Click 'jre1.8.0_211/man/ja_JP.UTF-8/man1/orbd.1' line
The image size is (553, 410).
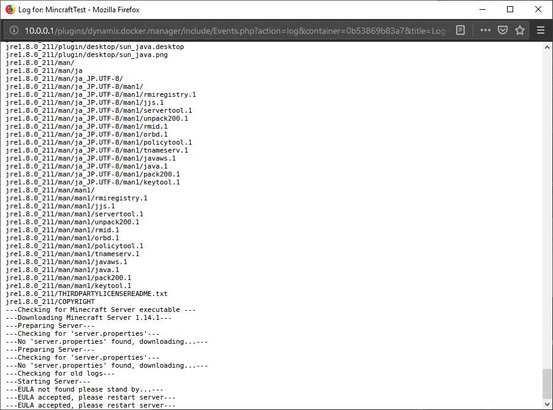click(x=87, y=134)
